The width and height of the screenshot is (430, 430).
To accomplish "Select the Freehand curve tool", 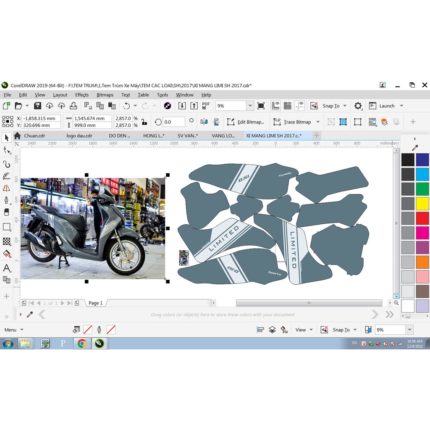I will (x=6, y=164).
